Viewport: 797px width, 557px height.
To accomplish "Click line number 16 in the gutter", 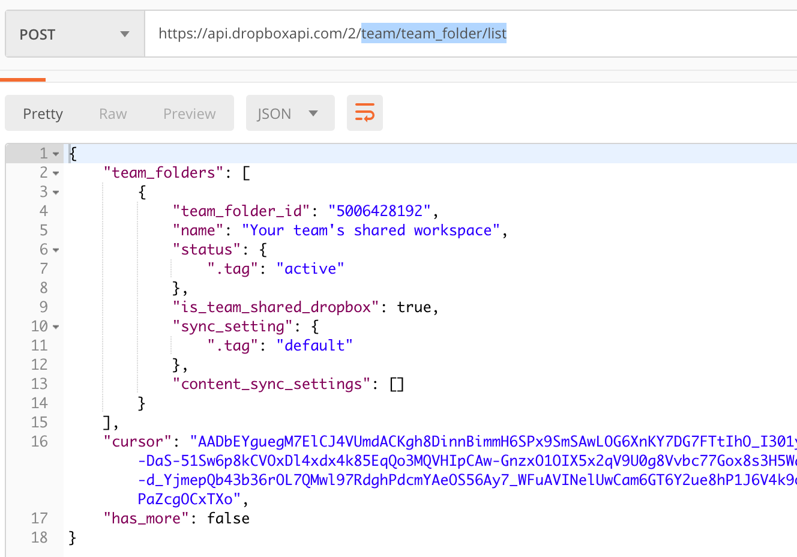I will [x=40, y=442].
